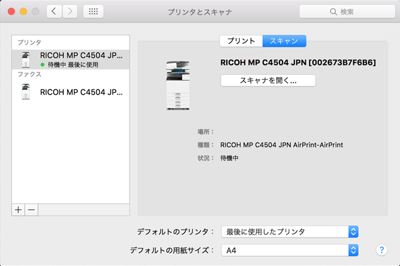The height and width of the screenshot is (266, 400).
Task: Go back using the left chevron button
Action: pos(54,12)
